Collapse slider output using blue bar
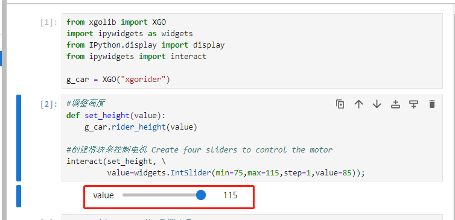Image resolution: width=455 pixels, height=220 pixels. click(x=19, y=196)
